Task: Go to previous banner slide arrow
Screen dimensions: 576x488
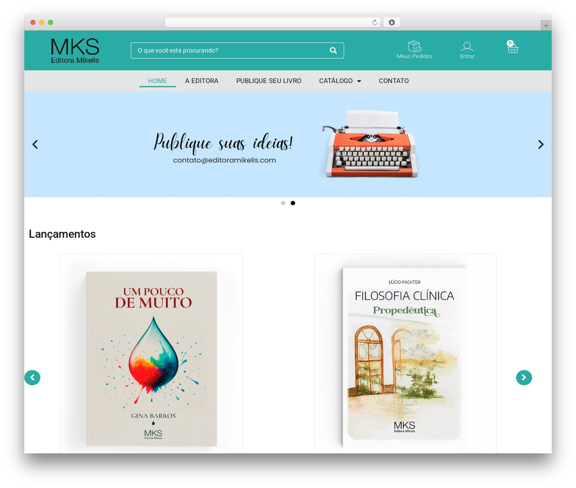Action: [35, 145]
